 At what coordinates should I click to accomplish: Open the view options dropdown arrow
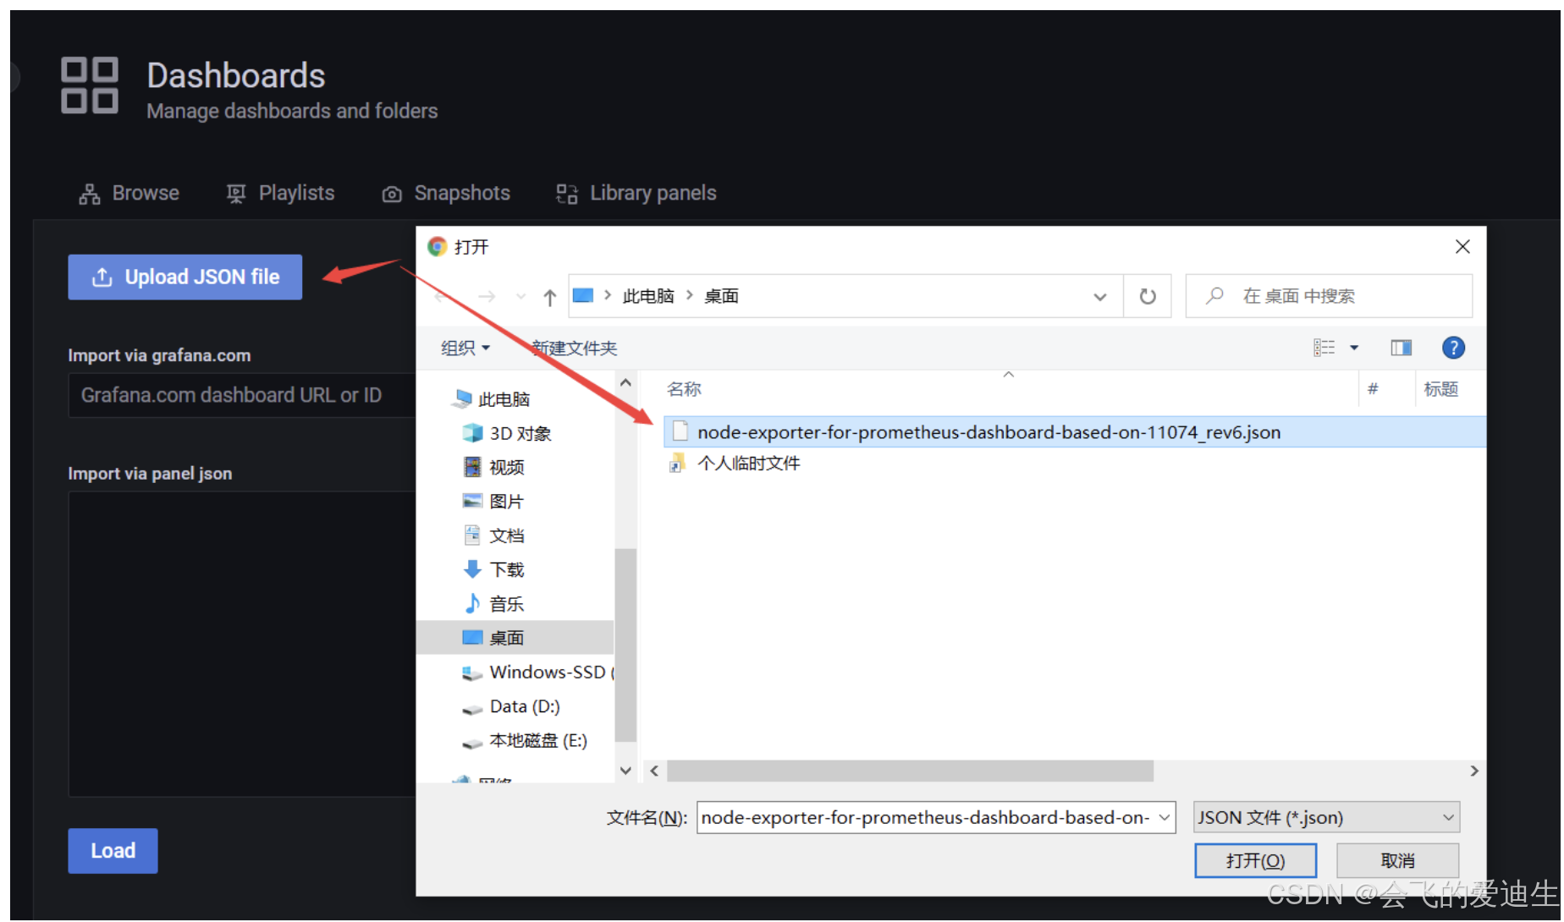(x=1354, y=348)
